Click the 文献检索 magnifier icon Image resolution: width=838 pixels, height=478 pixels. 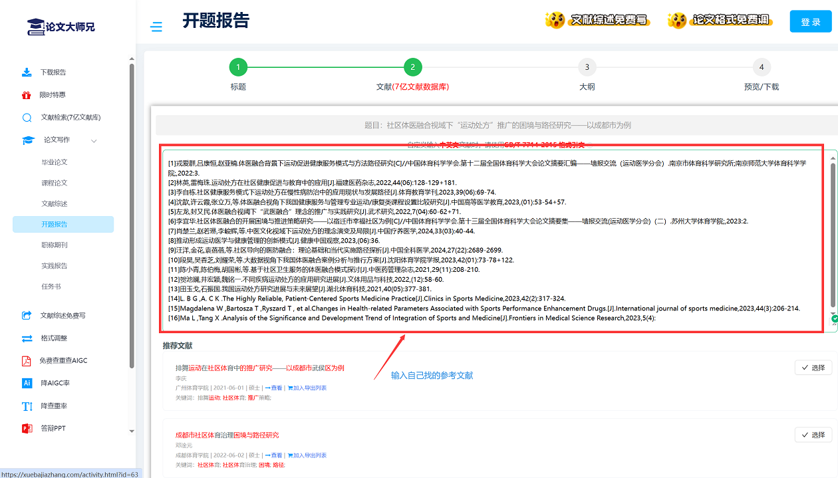27,118
